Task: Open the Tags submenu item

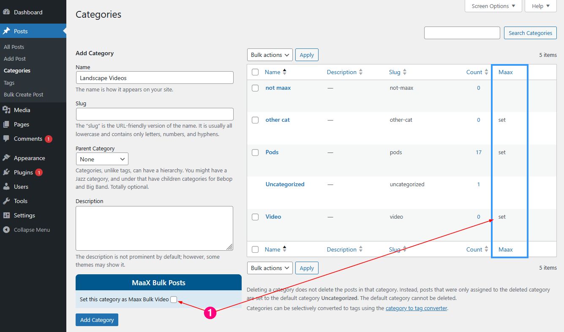Action: [9, 83]
